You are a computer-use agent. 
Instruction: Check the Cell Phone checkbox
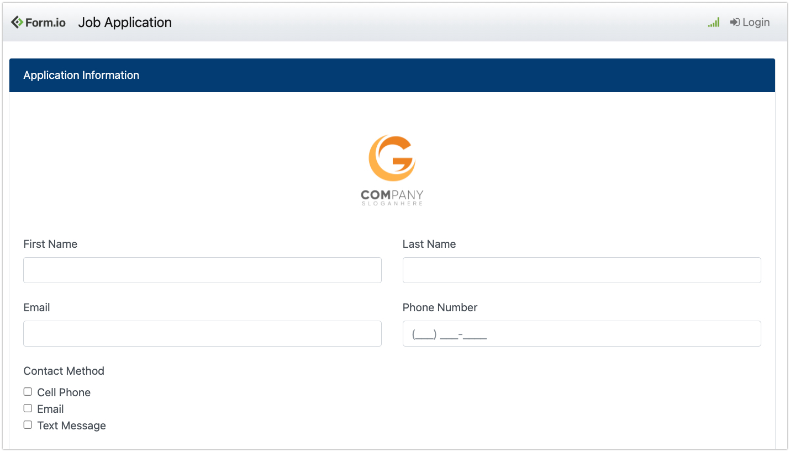pyautogui.click(x=28, y=392)
